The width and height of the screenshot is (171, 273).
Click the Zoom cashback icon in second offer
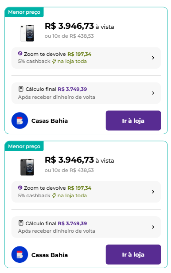pos(20,187)
